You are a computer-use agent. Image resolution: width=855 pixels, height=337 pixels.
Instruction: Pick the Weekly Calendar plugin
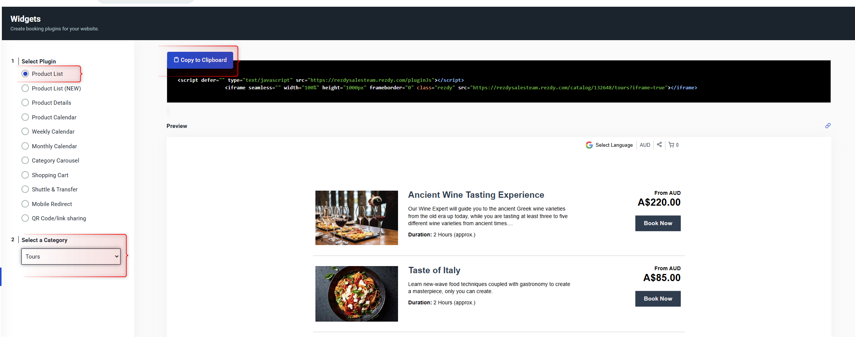pos(25,132)
